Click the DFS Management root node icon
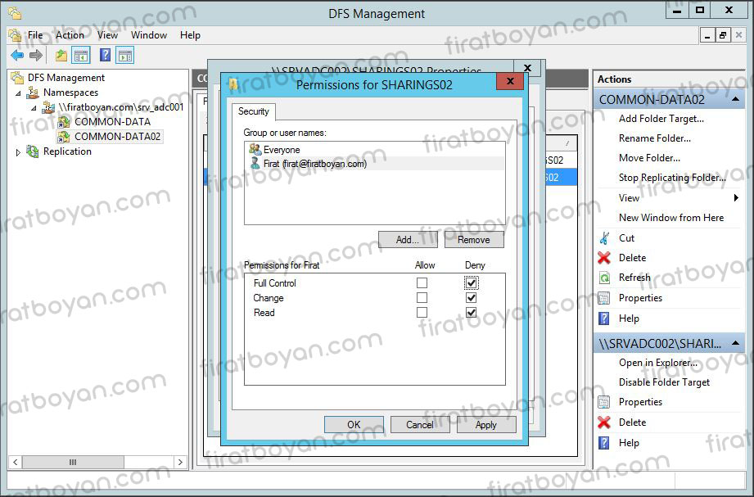754x497 pixels. 17,78
